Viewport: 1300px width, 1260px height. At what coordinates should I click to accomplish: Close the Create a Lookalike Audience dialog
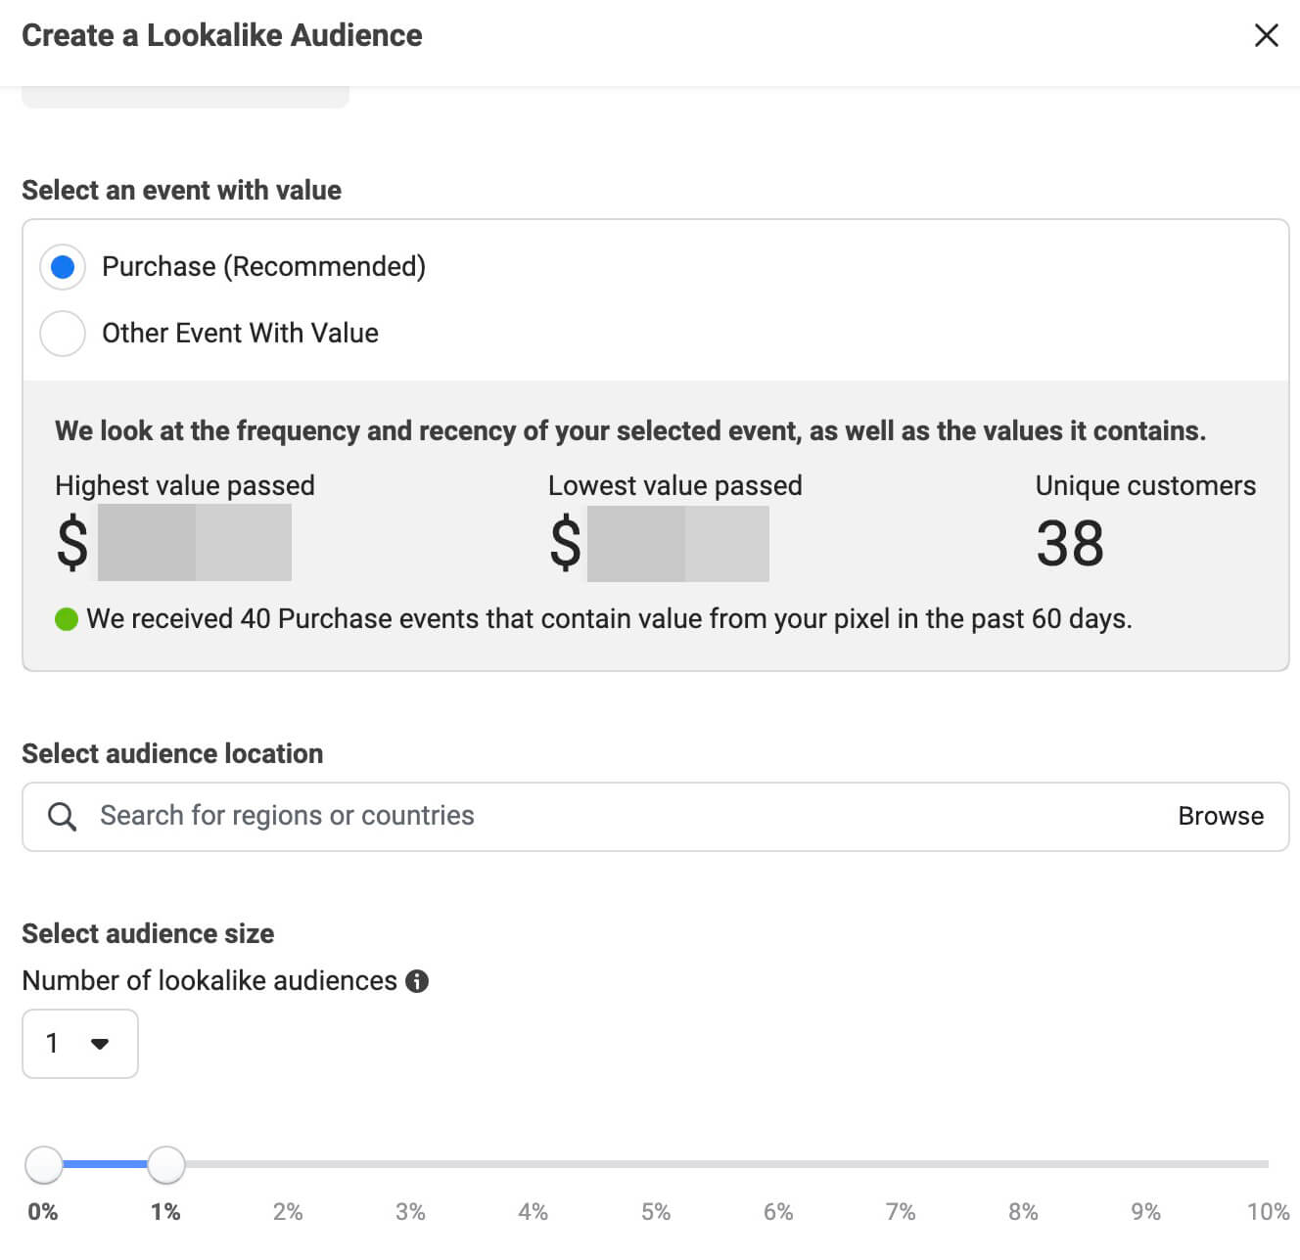pyautogui.click(x=1266, y=36)
